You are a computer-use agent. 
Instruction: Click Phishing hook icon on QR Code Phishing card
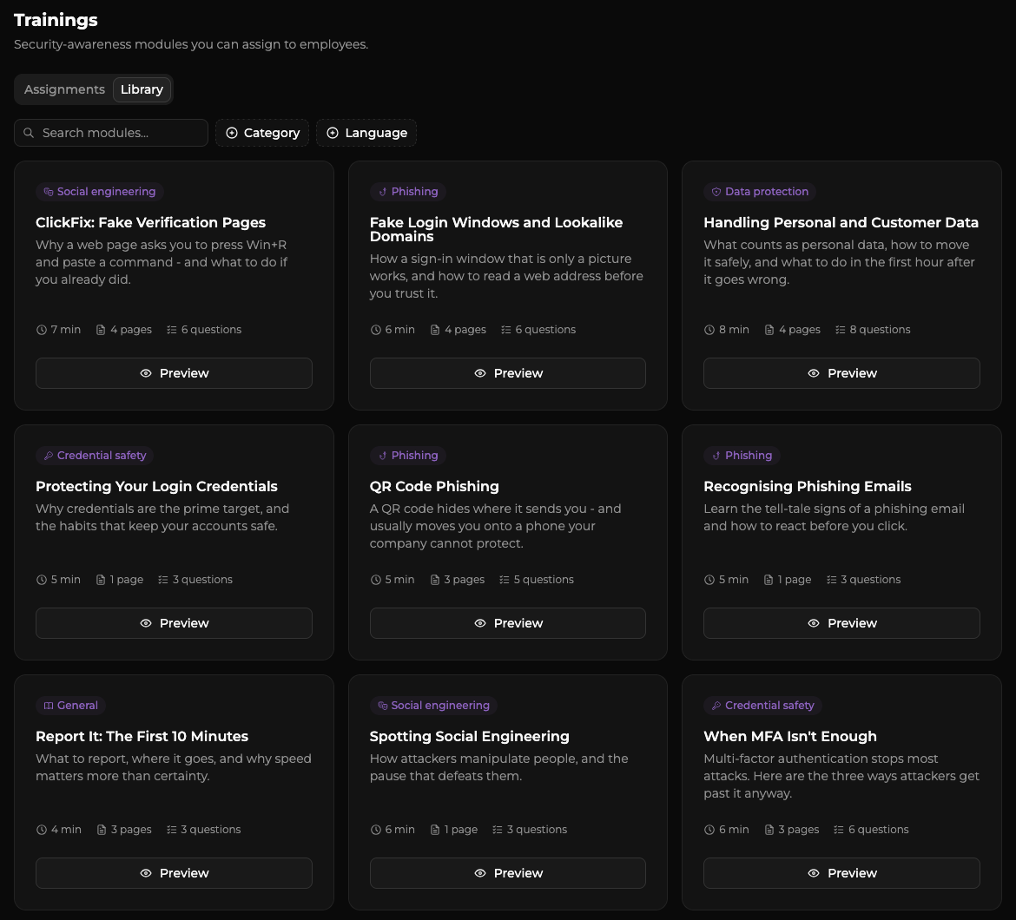(382, 455)
